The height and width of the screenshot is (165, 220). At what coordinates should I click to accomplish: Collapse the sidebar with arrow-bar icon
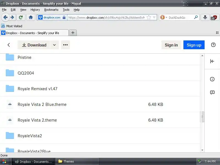(x=212, y=61)
